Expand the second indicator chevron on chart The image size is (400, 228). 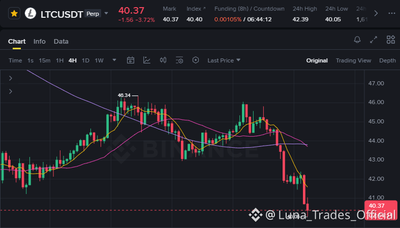click(x=11, y=91)
